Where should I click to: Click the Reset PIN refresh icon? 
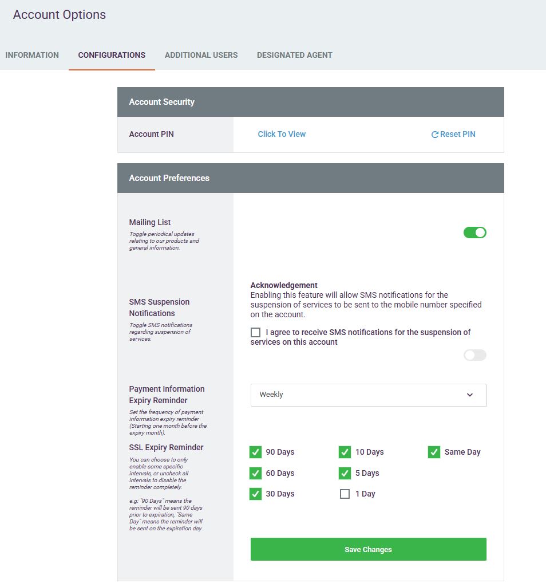click(435, 135)
